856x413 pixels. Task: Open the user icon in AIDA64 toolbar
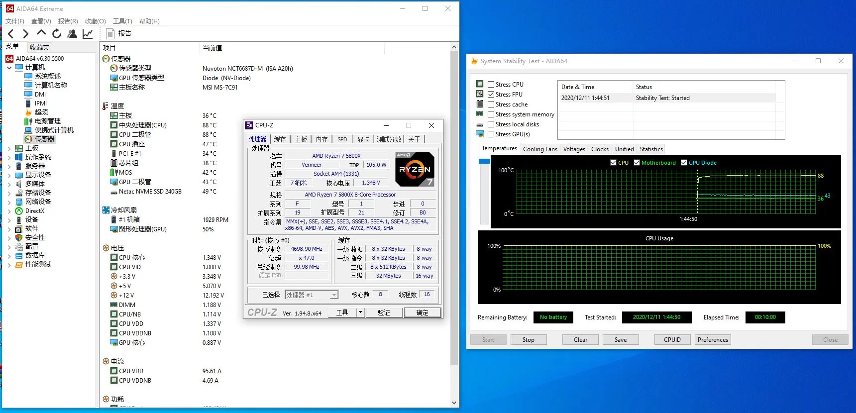click(x=72, y=33)
